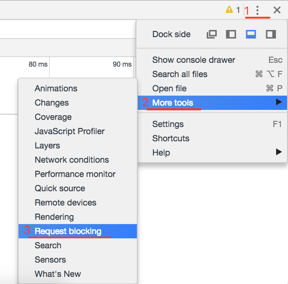Dock DevTools to the right side
Image resolution: width=288 pixels, height=284 pixels.
click(271, 34)
